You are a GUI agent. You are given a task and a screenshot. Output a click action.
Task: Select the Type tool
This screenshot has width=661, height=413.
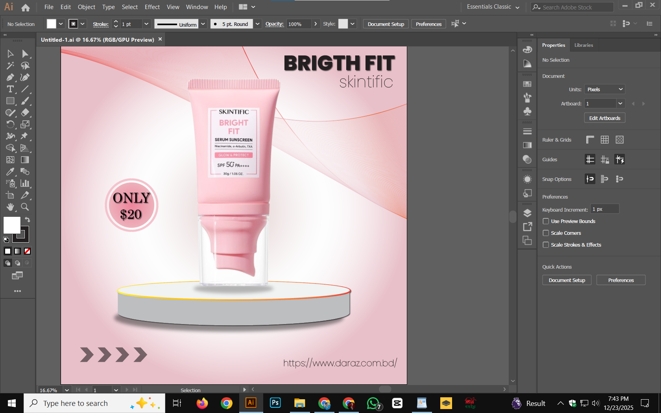(x=10, y=89)
